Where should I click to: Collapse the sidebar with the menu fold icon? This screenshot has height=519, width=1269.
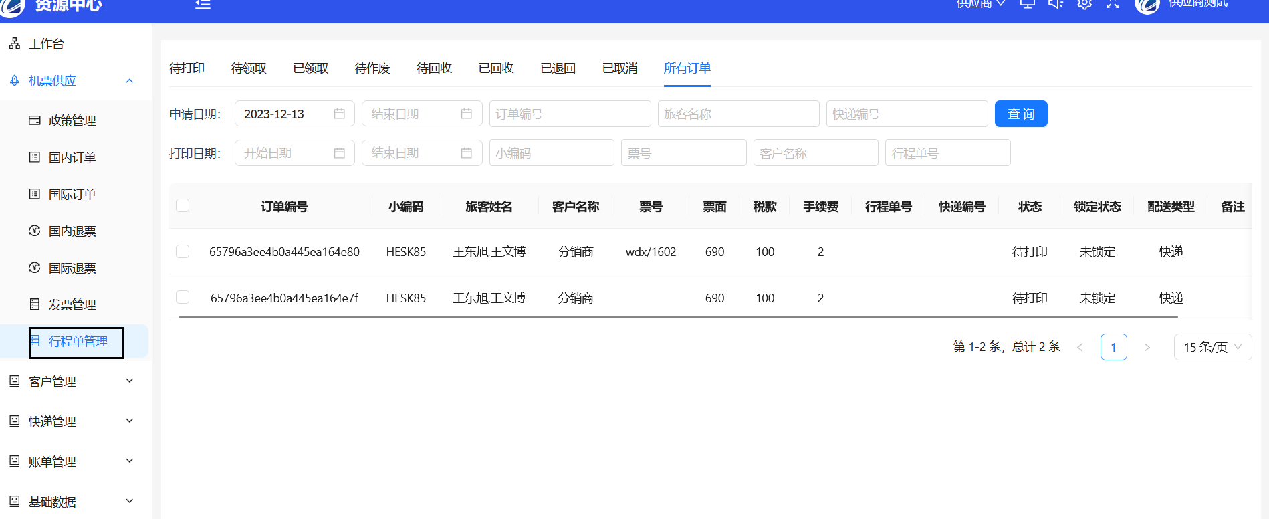(x=203, y=4)
